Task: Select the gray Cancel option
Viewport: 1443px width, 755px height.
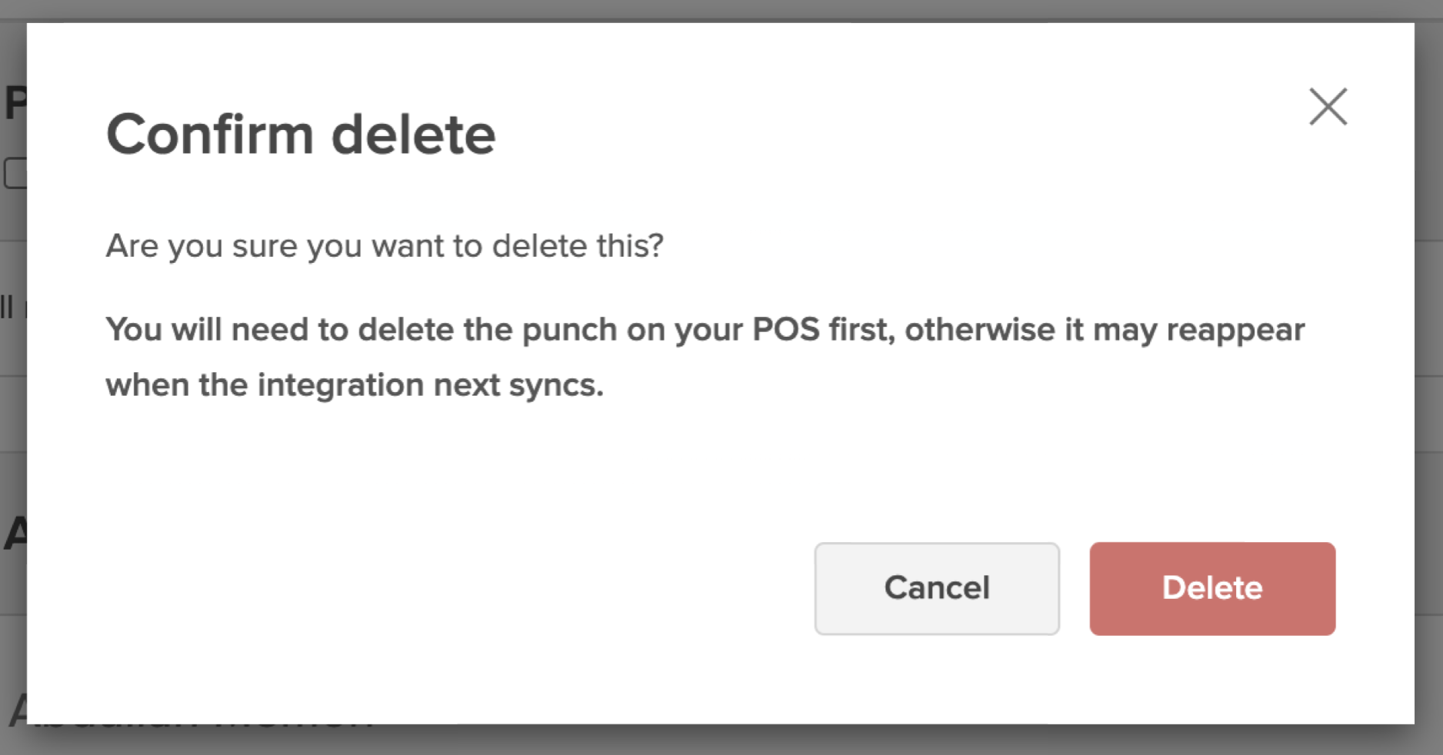Action: point(937,588)
